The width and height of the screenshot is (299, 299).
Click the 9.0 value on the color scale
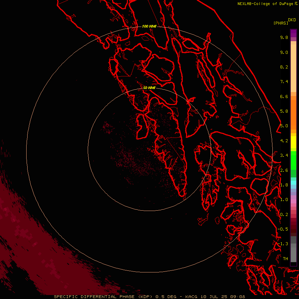click(x=284, y=52)
